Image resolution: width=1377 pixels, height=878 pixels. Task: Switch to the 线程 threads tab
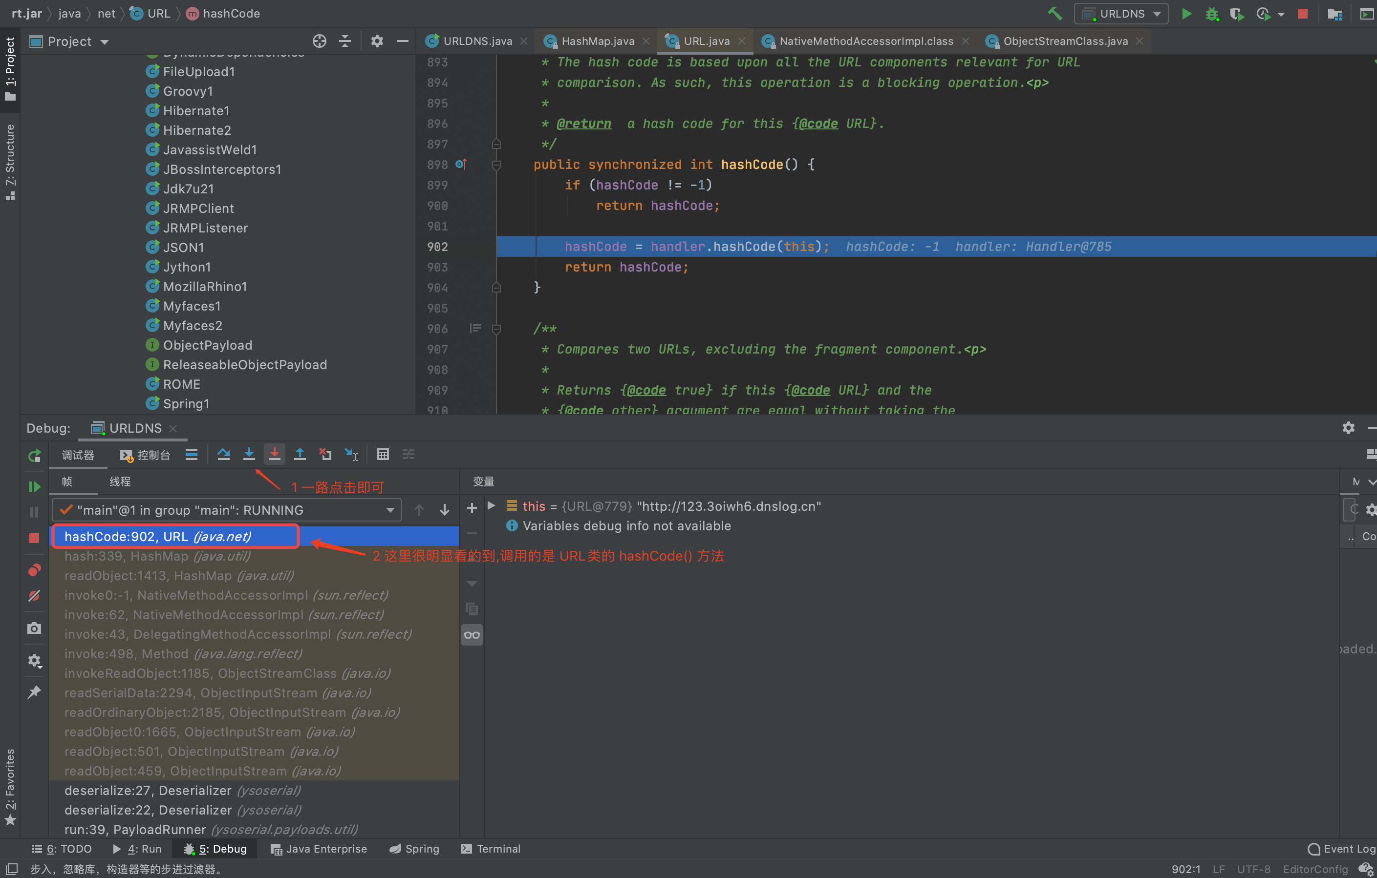tap(120, 481)
